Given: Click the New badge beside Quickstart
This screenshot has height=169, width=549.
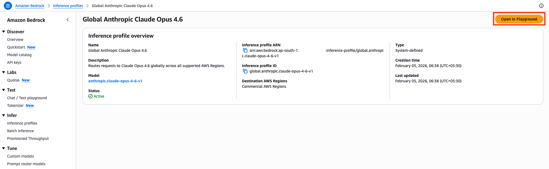Looking at the screenshot, I should click(x=31, y=47).
